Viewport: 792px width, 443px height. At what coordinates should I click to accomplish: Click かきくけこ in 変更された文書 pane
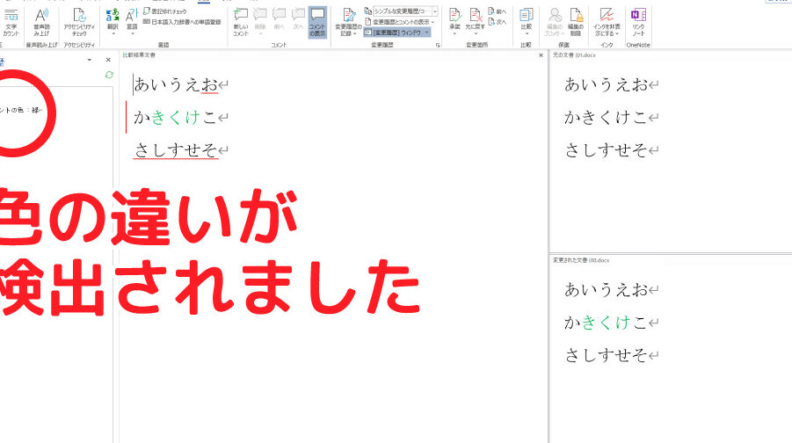607,323
